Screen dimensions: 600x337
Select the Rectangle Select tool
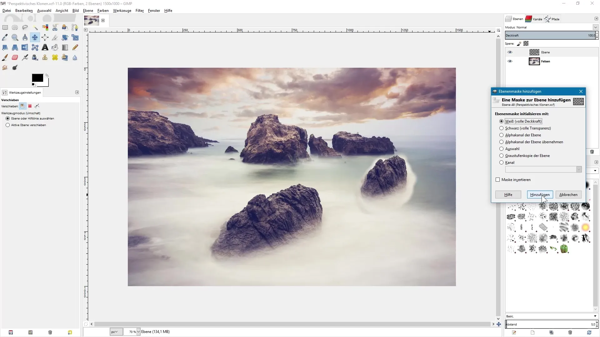5,27
